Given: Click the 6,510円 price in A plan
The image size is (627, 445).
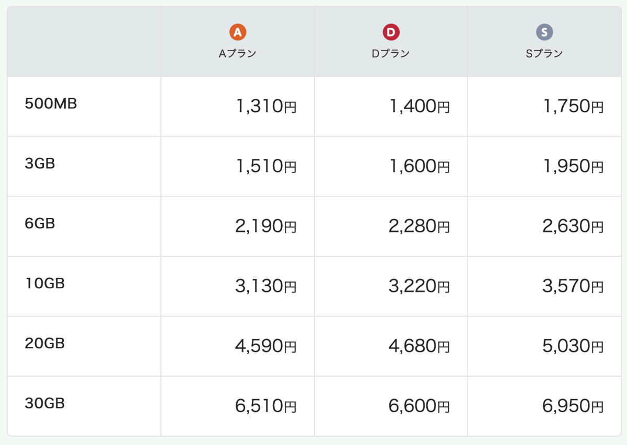Looking at the screenshot, I should click(266, 406).
